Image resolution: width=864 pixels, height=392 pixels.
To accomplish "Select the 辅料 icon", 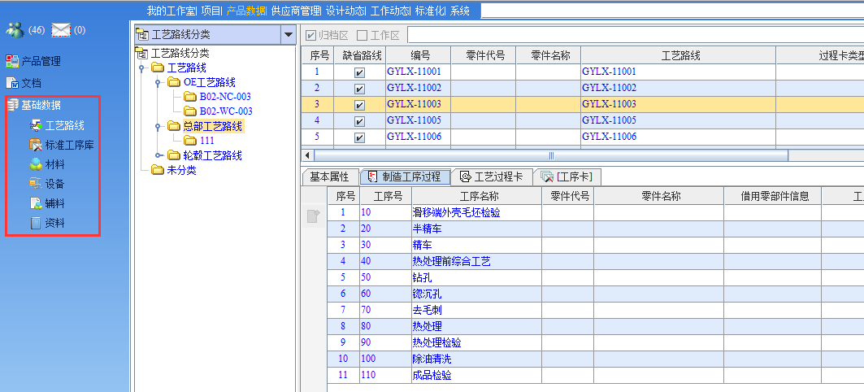I will tap(36, 203).
